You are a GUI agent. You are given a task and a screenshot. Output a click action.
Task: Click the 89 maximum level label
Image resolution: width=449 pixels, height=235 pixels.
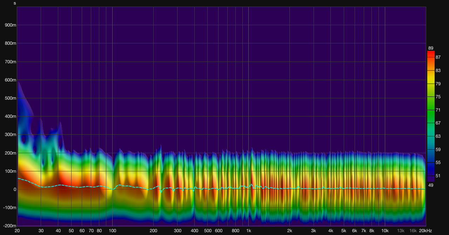coord(431,48)
